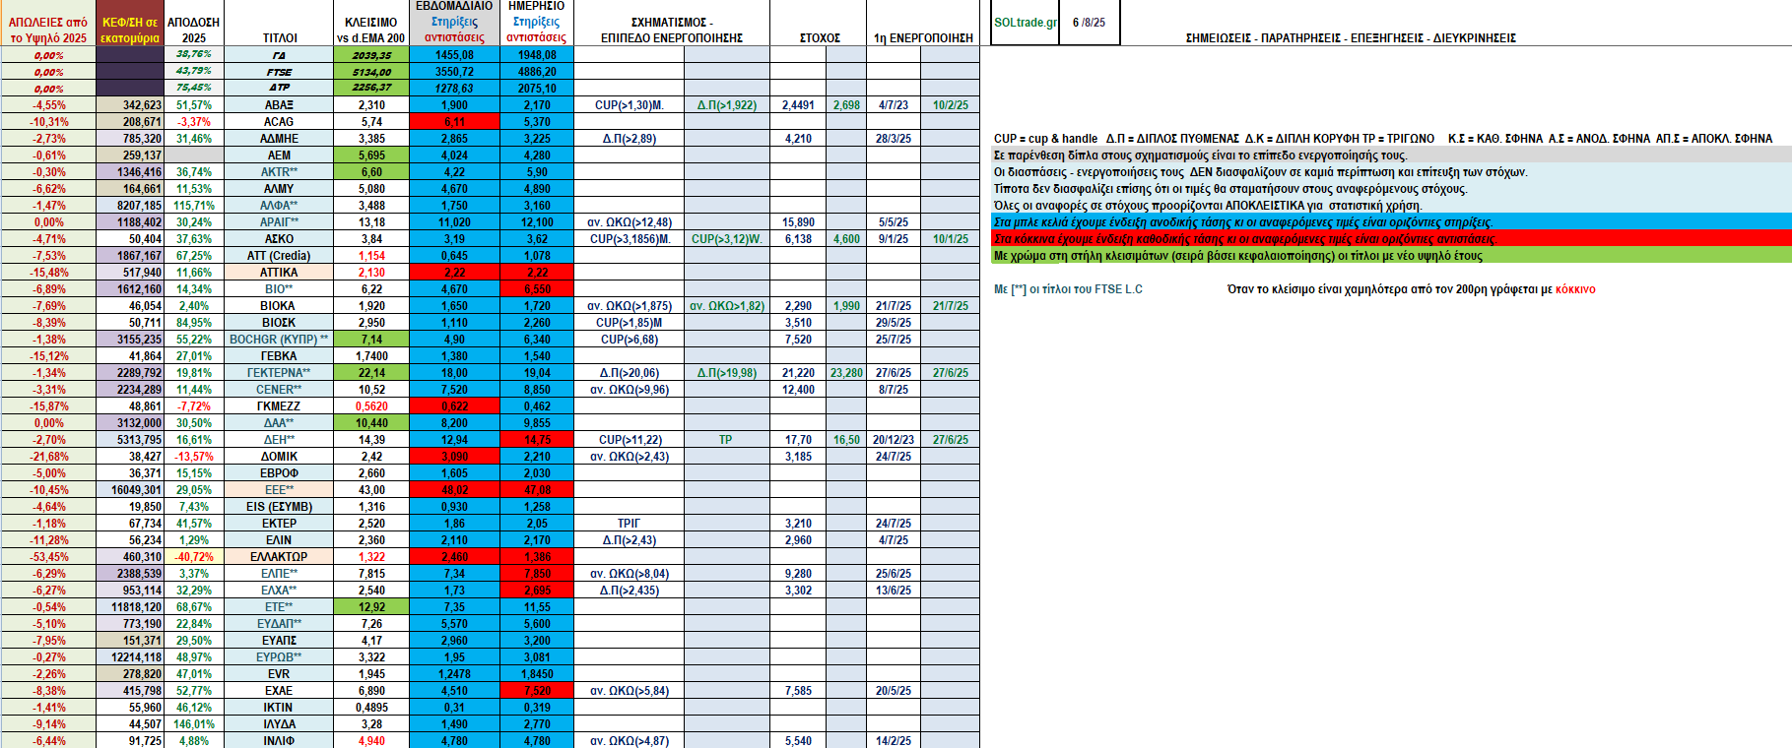Select the CENER** title cell

279,390
